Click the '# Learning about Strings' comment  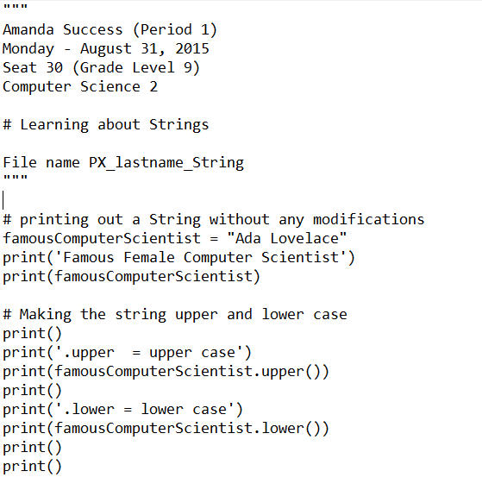(x=105, y=125)
